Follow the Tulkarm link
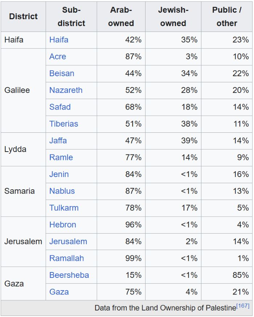This screenshot has height=317, width=254. 64,208
